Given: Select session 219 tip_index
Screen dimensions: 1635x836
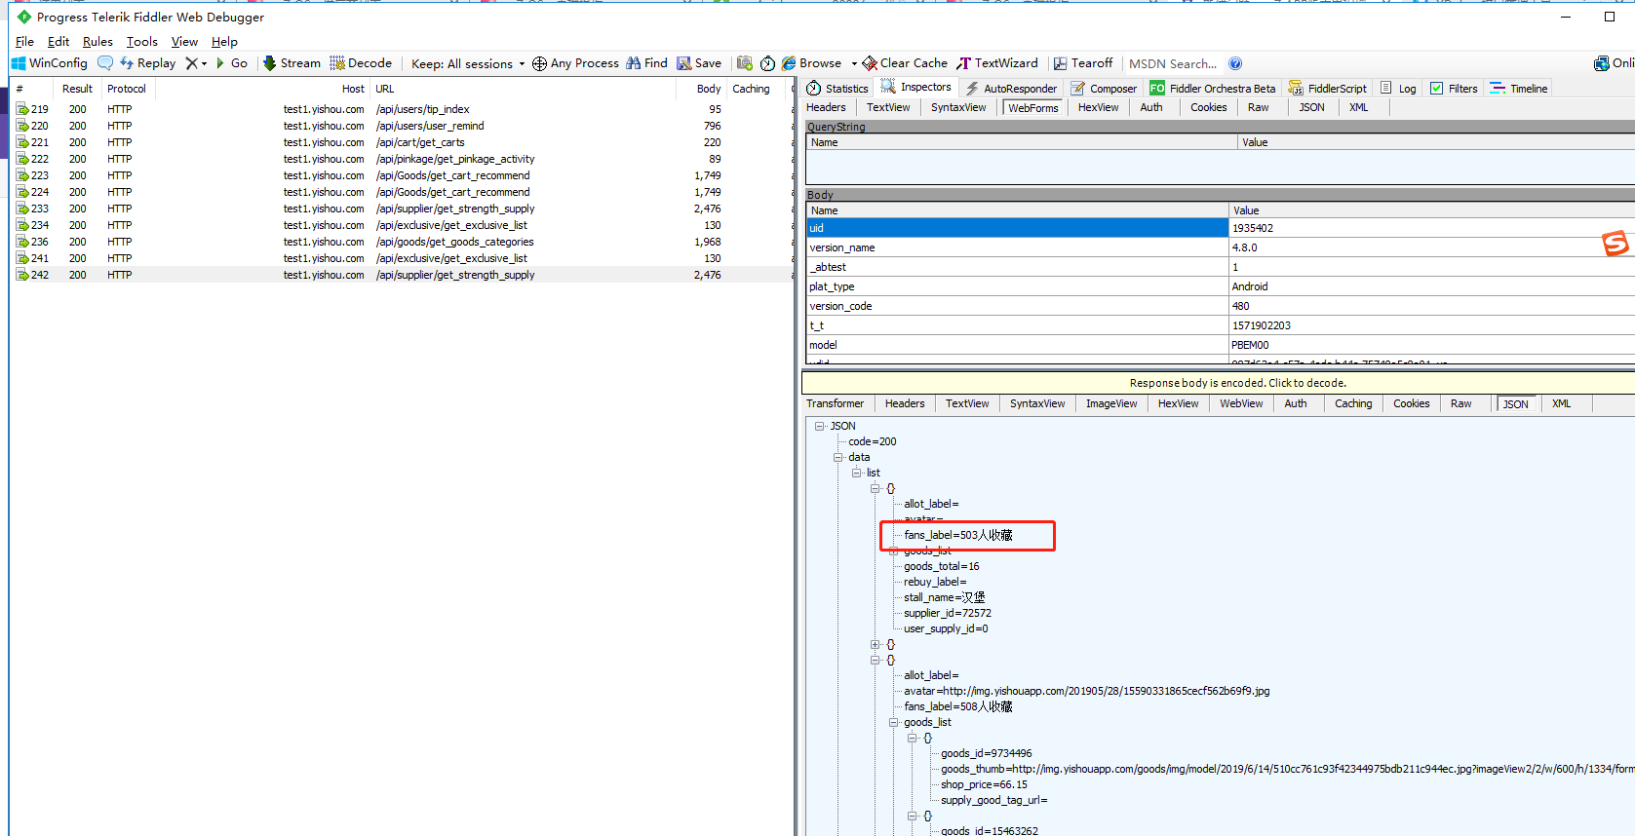Looking at the screenshot, I should point(403,109).
